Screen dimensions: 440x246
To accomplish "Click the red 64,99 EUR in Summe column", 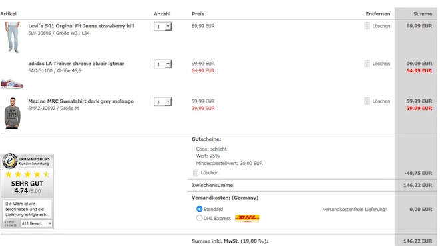I will (x=419, y=71).
